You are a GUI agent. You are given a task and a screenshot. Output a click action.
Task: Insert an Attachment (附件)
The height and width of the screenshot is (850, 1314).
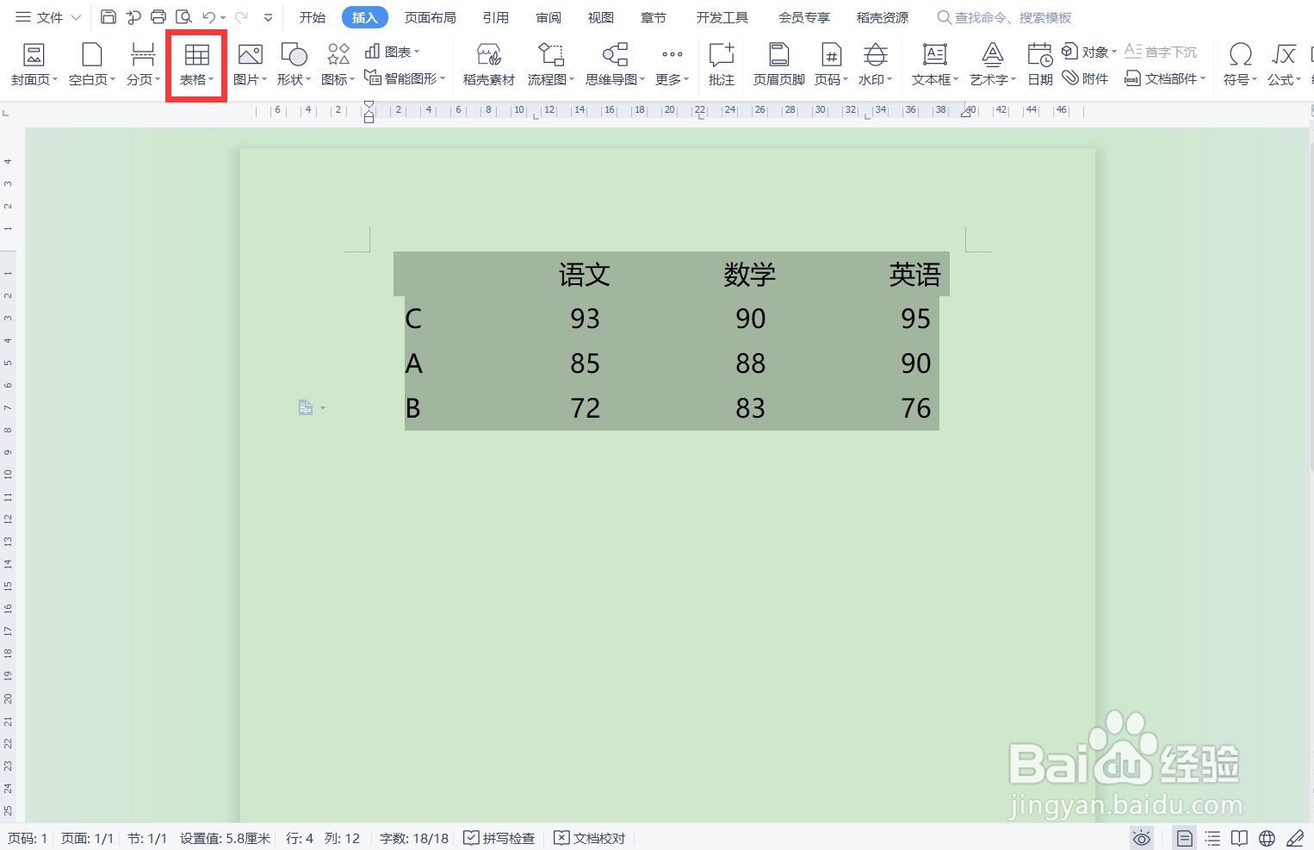1085,78
